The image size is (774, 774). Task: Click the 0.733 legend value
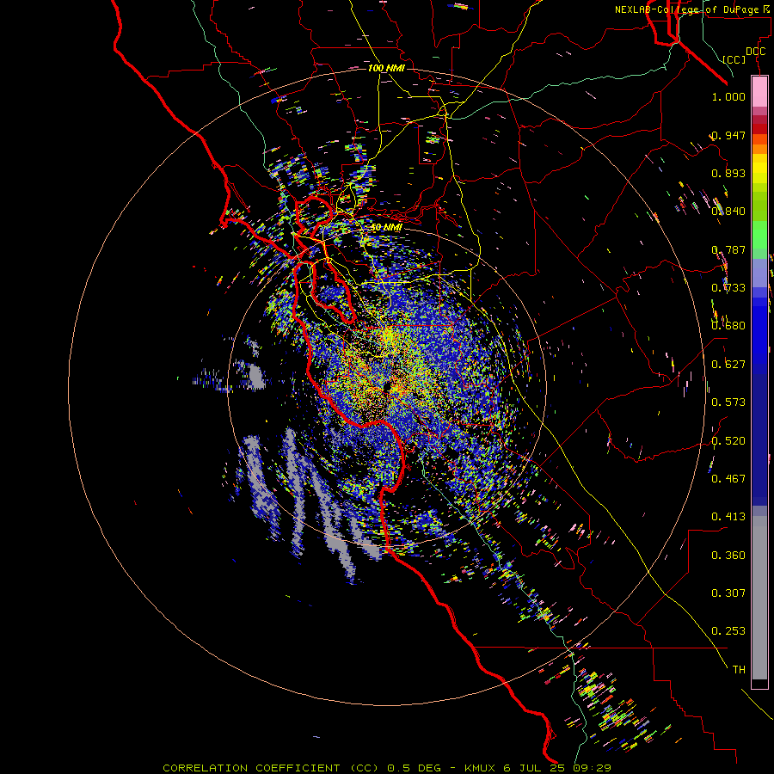pos(728,288)
